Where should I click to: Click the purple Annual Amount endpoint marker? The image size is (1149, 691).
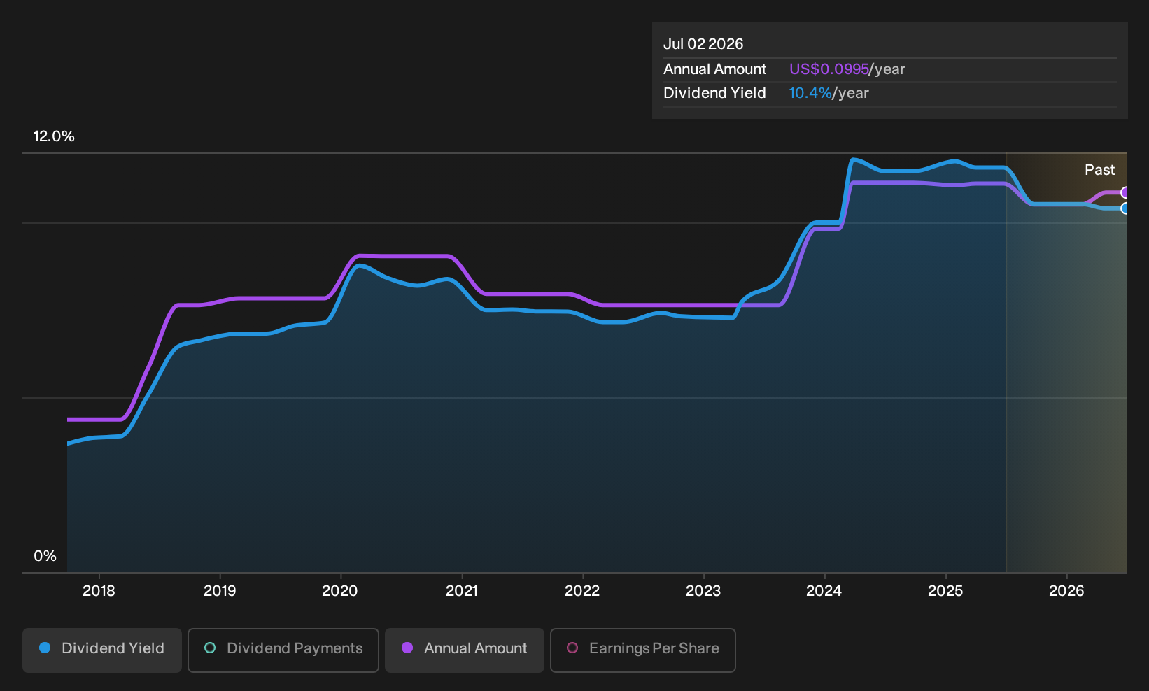point(1125,192)
